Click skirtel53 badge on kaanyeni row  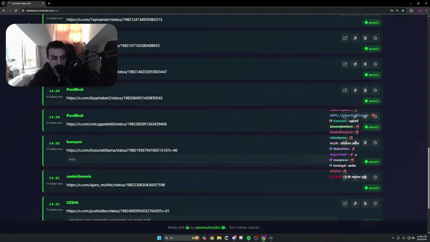pos(372,162)
